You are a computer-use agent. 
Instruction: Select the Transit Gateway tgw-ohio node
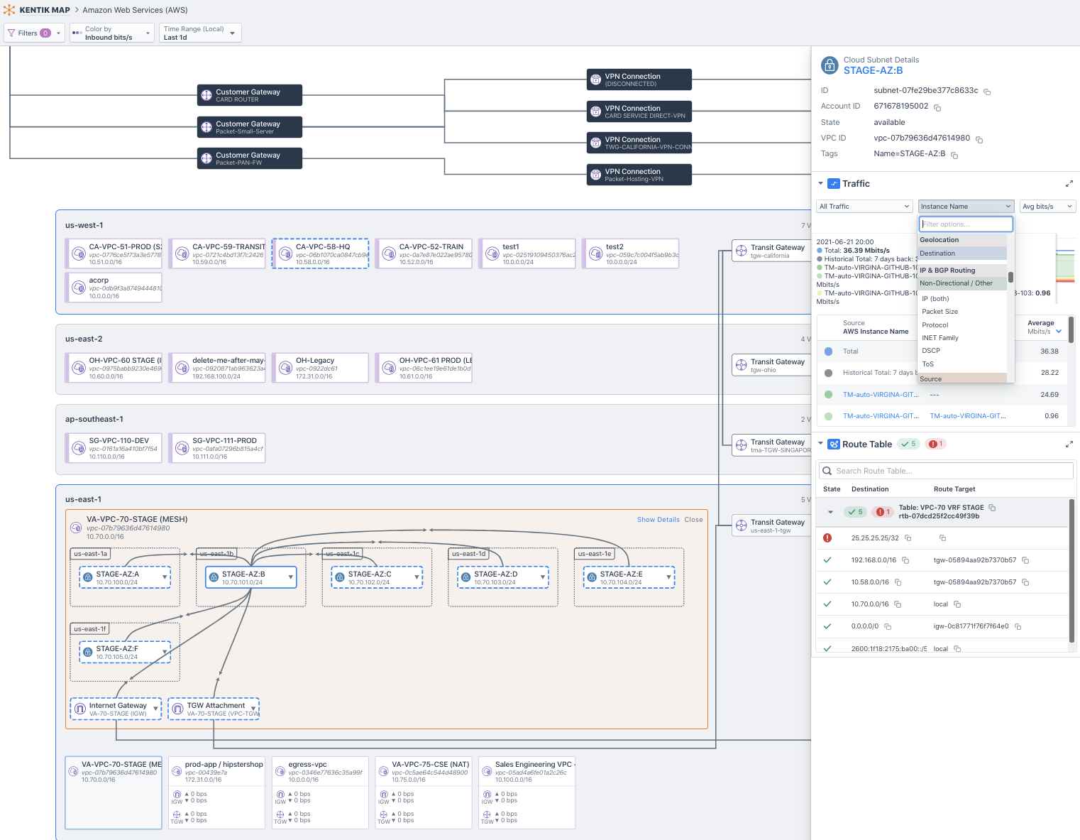[771, 365]
